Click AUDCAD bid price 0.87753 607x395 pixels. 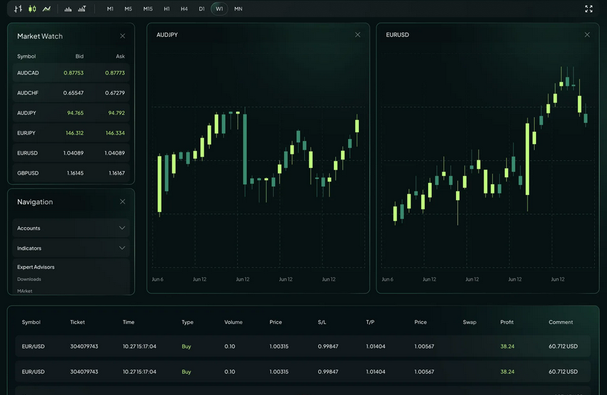point(74,73)
